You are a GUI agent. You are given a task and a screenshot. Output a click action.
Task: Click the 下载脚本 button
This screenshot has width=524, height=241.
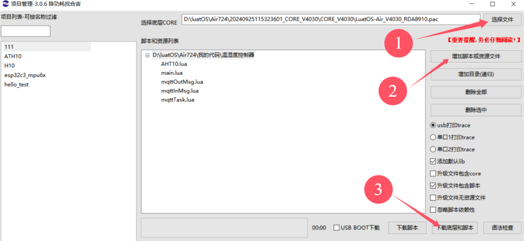pos(408,228)
